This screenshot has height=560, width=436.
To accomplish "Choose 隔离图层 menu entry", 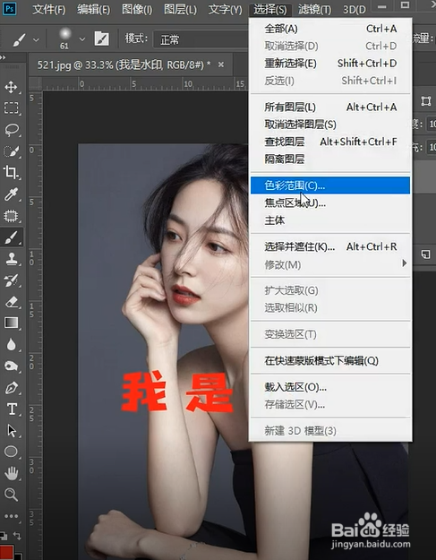I will (x=330, y=159).
